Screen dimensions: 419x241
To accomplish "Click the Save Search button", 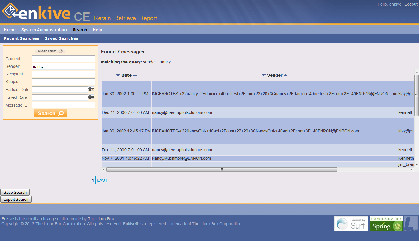I will point(15,192).
